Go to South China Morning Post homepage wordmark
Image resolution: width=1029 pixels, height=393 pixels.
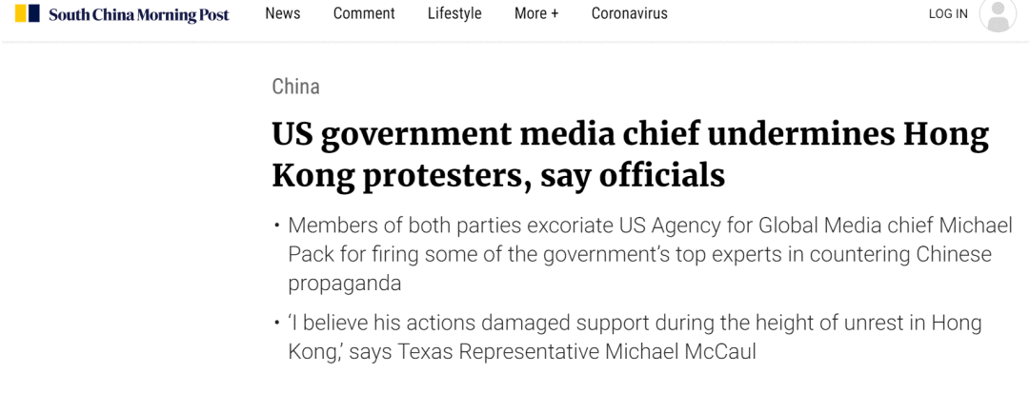(139, 14)
